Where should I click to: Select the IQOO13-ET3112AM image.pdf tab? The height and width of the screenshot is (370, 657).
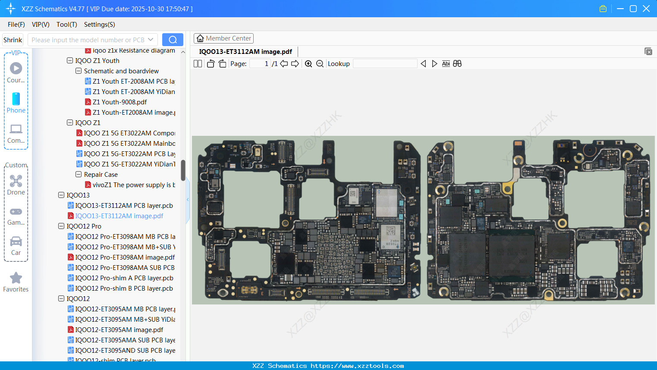(x=245, y=51)
